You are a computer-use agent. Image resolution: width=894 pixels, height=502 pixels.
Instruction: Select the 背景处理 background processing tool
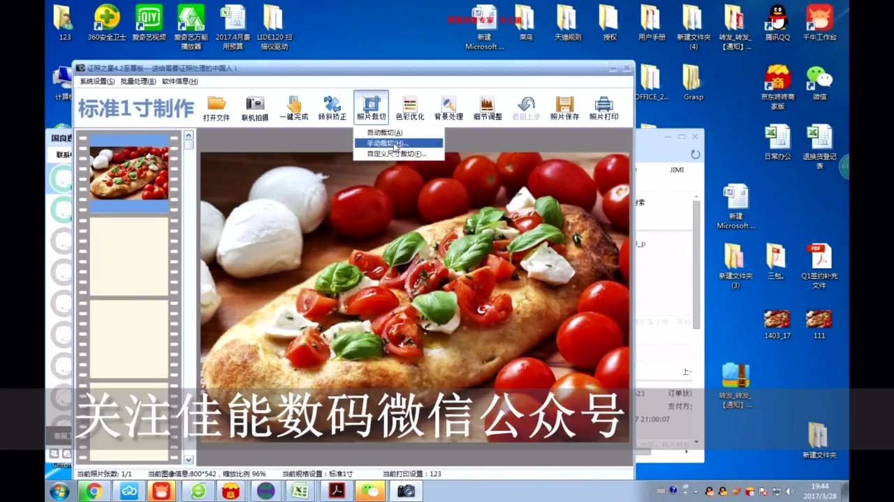pyautogui.click(x=448, y=108)
